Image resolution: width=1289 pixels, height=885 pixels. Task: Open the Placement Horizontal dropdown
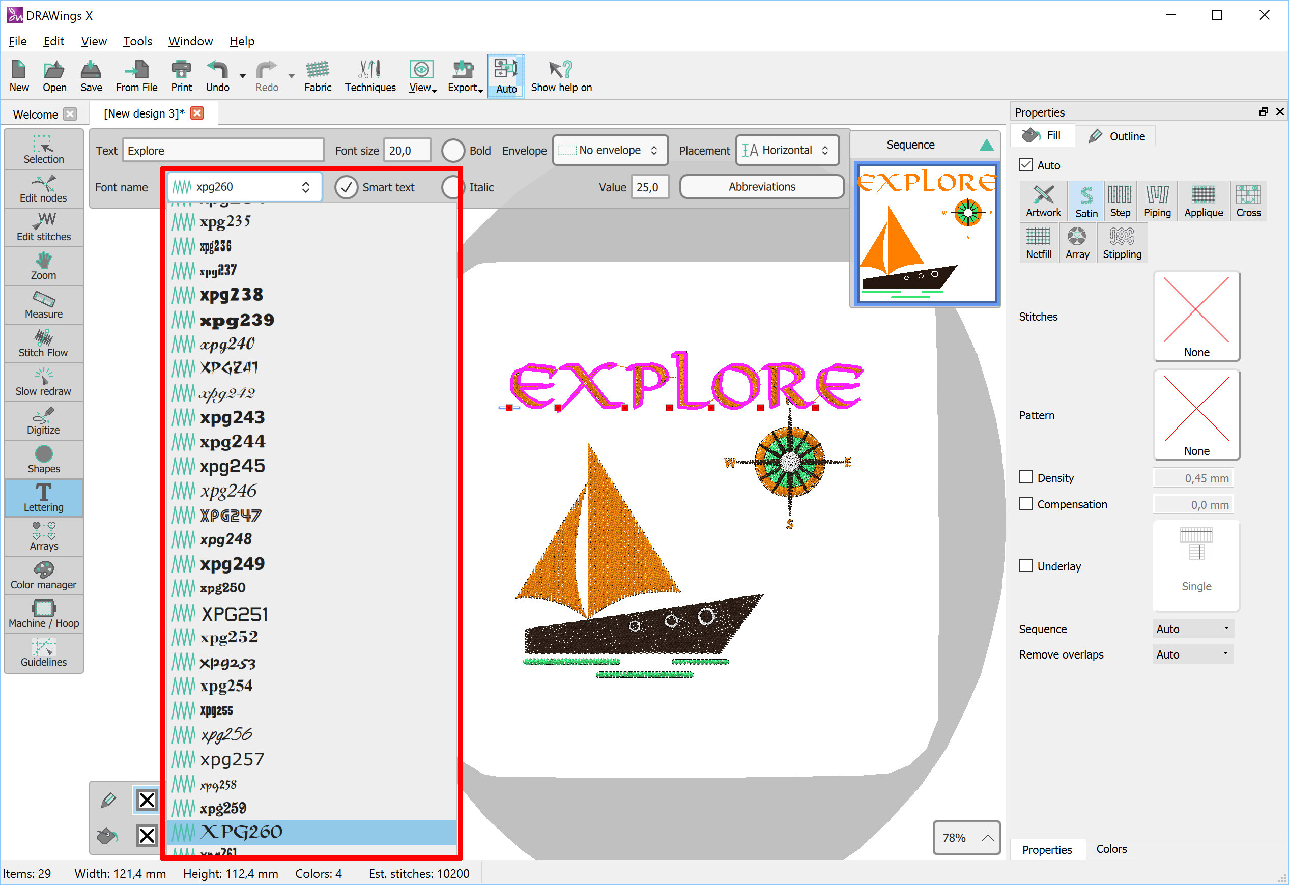point(787,150)
